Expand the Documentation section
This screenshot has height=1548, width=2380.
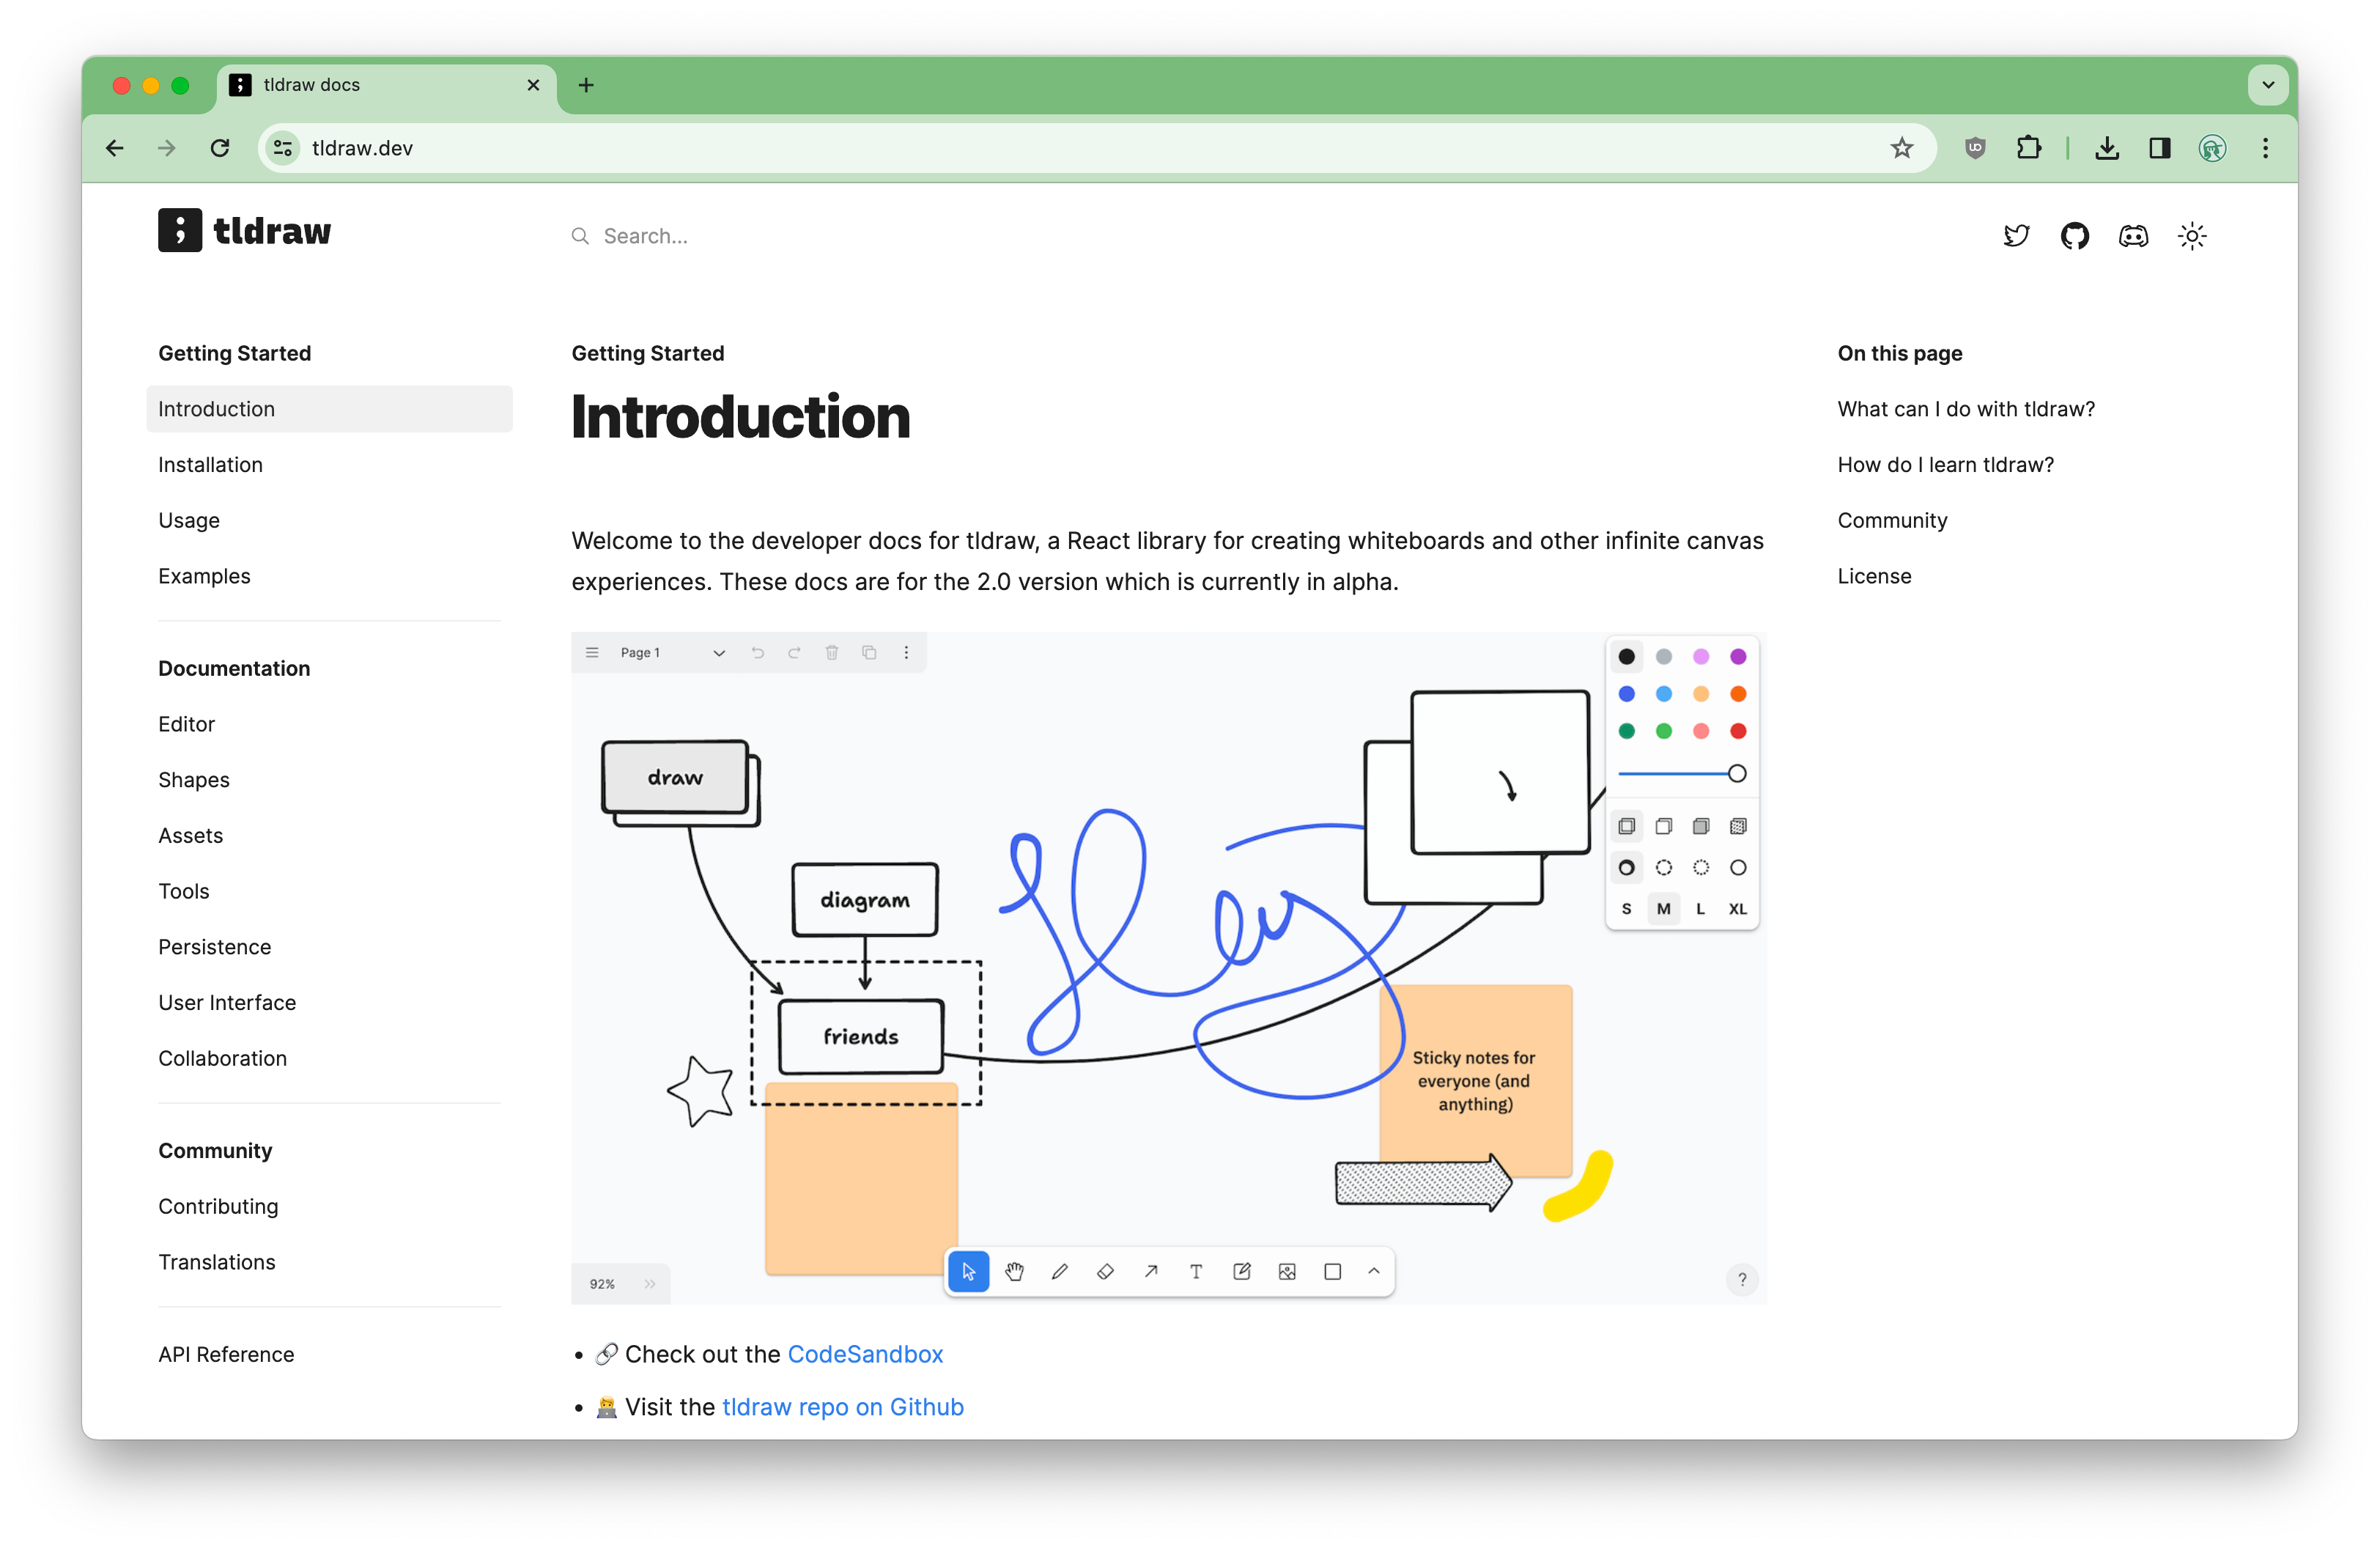click(234, 668)
